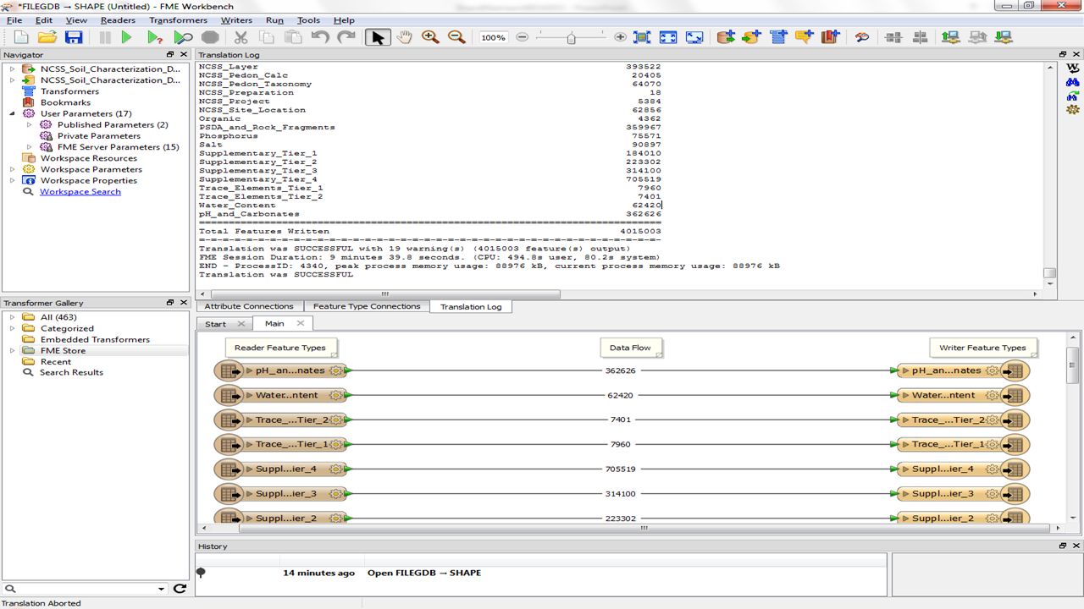
Task: Click the zoom slider minus button
Action: pos(522,37)
